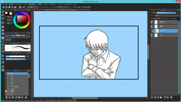Select the Lasso tool
The width and height of the screenshot is (181, 102).
coord(3,41)
